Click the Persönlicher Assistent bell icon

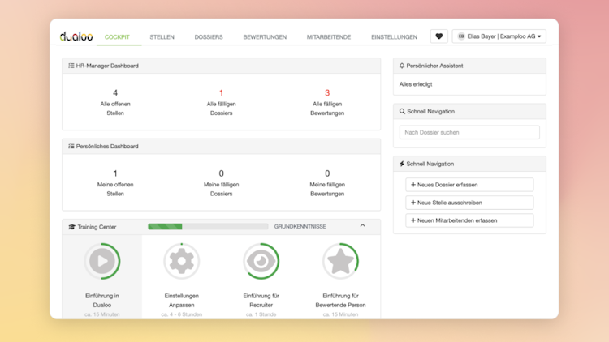[x=402, y=66]
